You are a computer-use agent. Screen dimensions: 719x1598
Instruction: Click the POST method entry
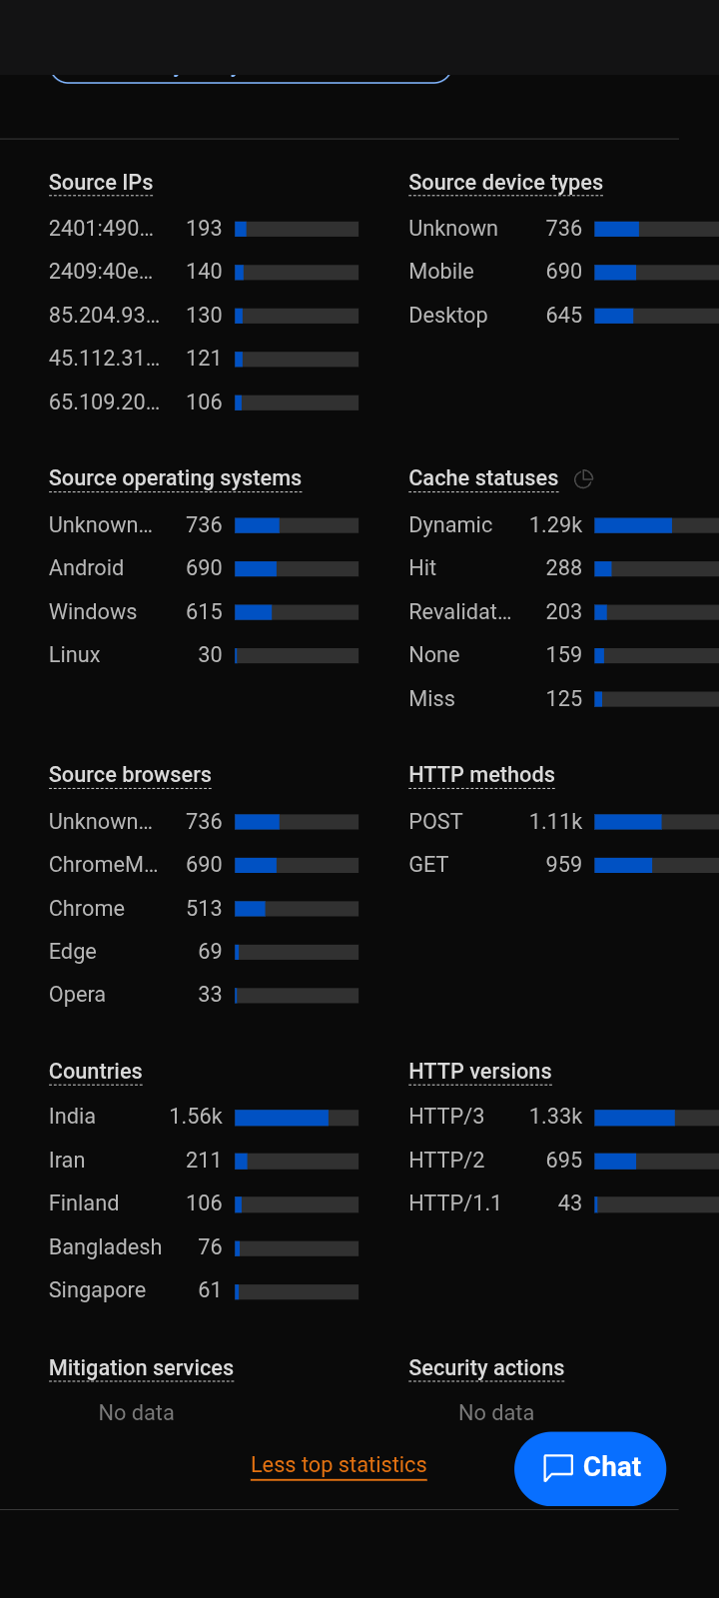435,822
